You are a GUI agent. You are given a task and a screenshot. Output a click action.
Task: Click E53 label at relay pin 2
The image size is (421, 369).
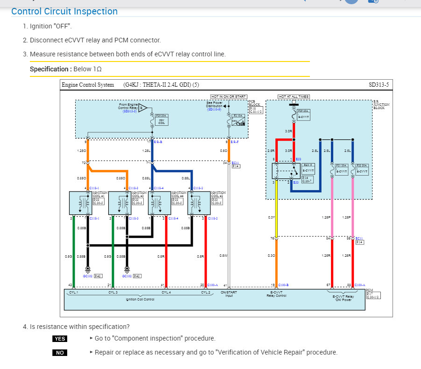point(295,182)
